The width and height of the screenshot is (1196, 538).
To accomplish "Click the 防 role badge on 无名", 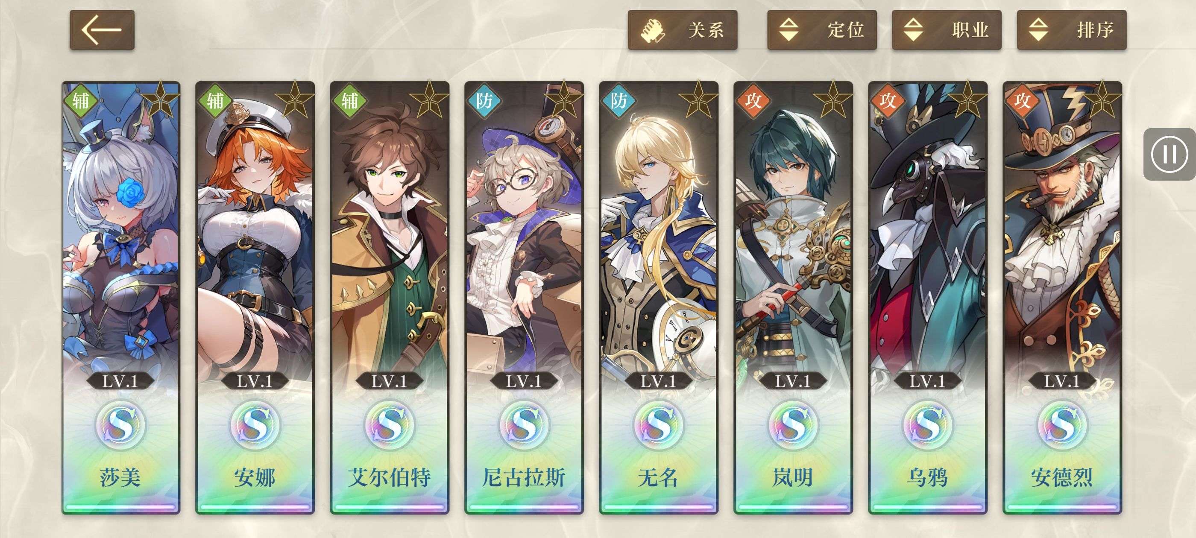I will pyautogui.click(x=619, y=100).
